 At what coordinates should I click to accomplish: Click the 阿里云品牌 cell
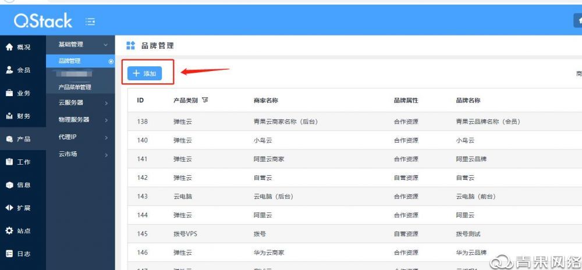(x=471, y=159)
